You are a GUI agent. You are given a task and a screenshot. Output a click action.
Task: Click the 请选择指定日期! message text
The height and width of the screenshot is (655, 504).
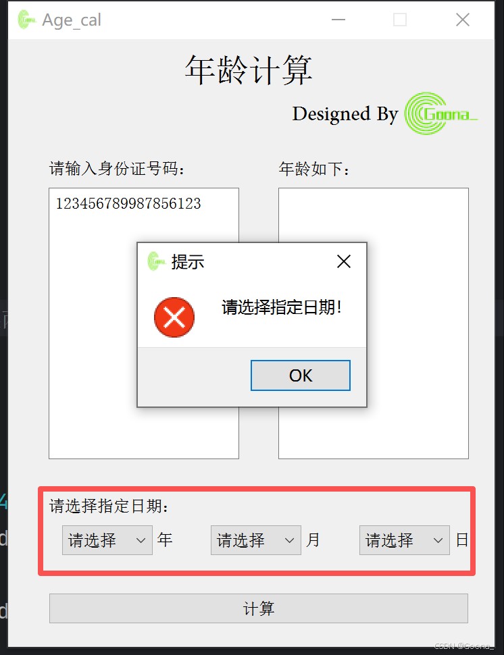pos(282,307)
